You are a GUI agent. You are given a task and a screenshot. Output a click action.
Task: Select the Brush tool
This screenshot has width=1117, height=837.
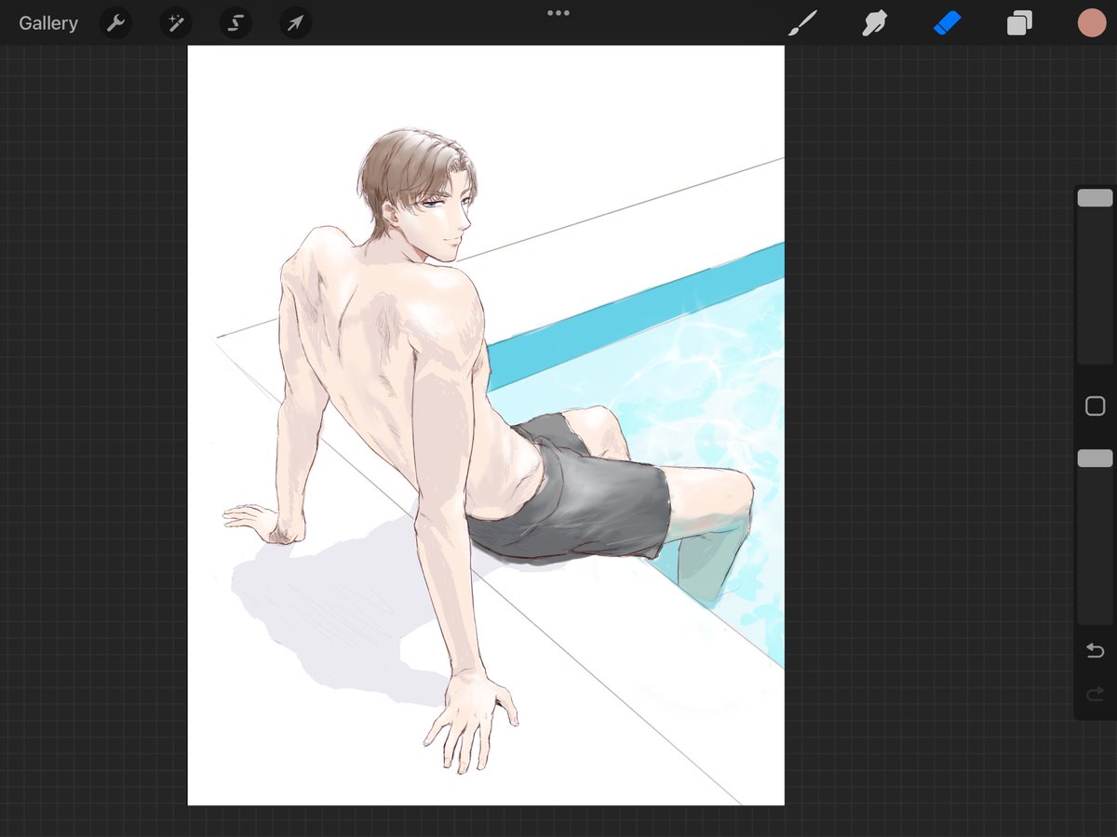pos(802,23)
